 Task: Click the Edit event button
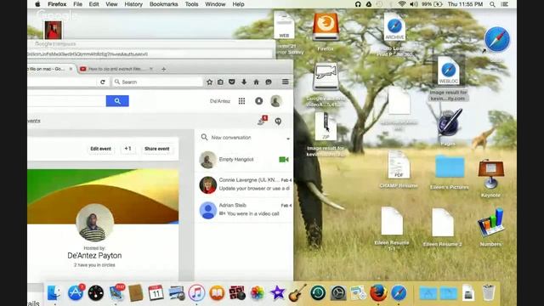pos(100,149)
